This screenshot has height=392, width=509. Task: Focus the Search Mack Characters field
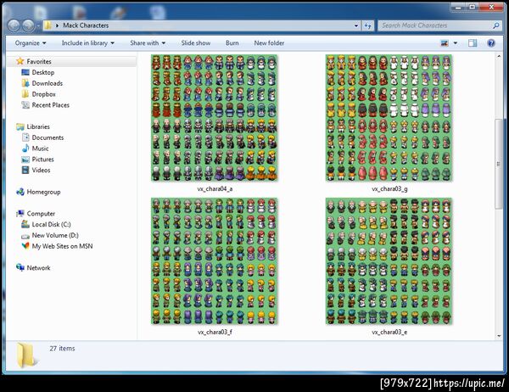pyautogui.click(x=439, y=25)
